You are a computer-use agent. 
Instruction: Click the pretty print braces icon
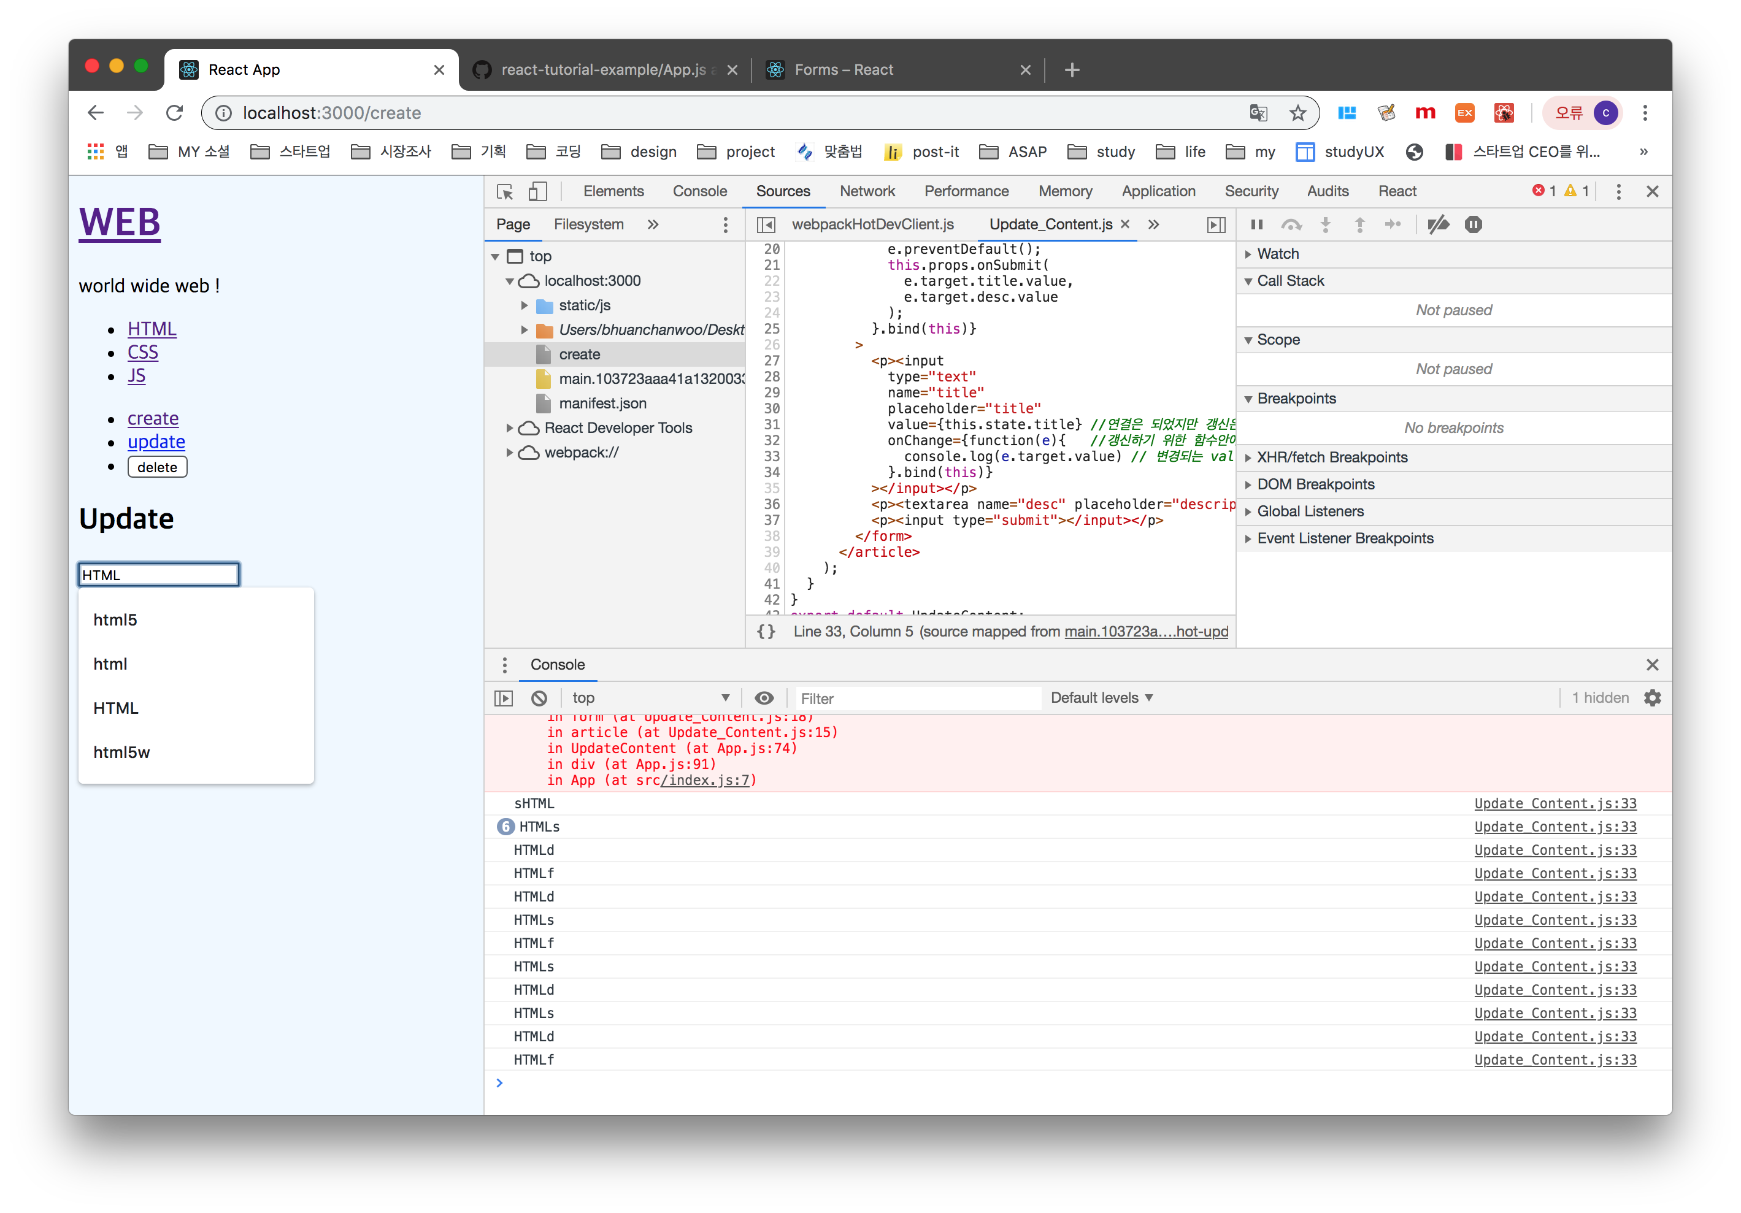[766, 632]
